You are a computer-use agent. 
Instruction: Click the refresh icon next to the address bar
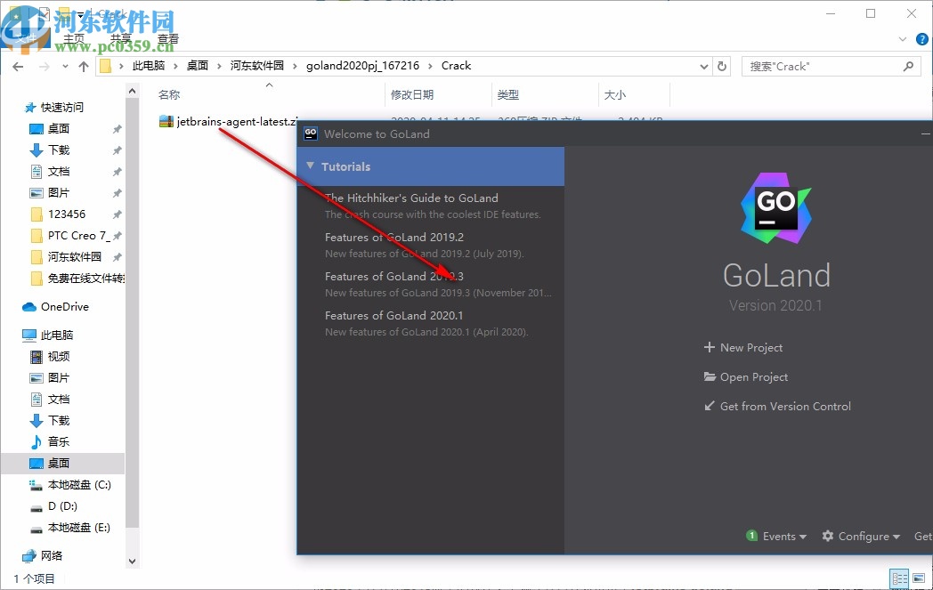tap(721, 65)
